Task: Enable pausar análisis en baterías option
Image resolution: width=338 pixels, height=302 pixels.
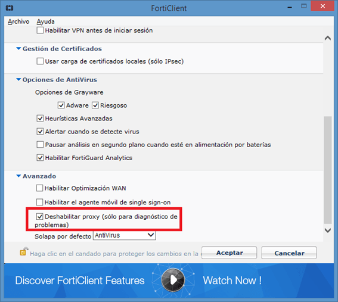Action: [x=40, y=144]
